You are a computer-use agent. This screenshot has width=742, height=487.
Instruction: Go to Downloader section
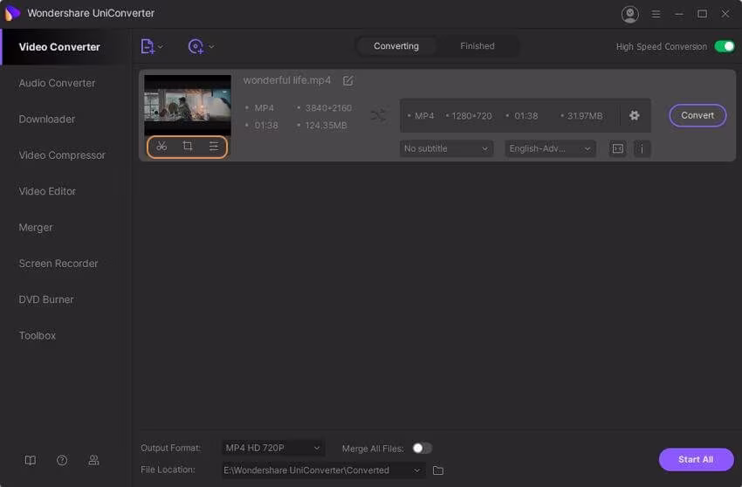point(47,120)
